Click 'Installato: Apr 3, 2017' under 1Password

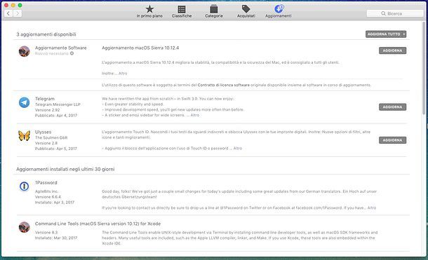tap(55, 203)
